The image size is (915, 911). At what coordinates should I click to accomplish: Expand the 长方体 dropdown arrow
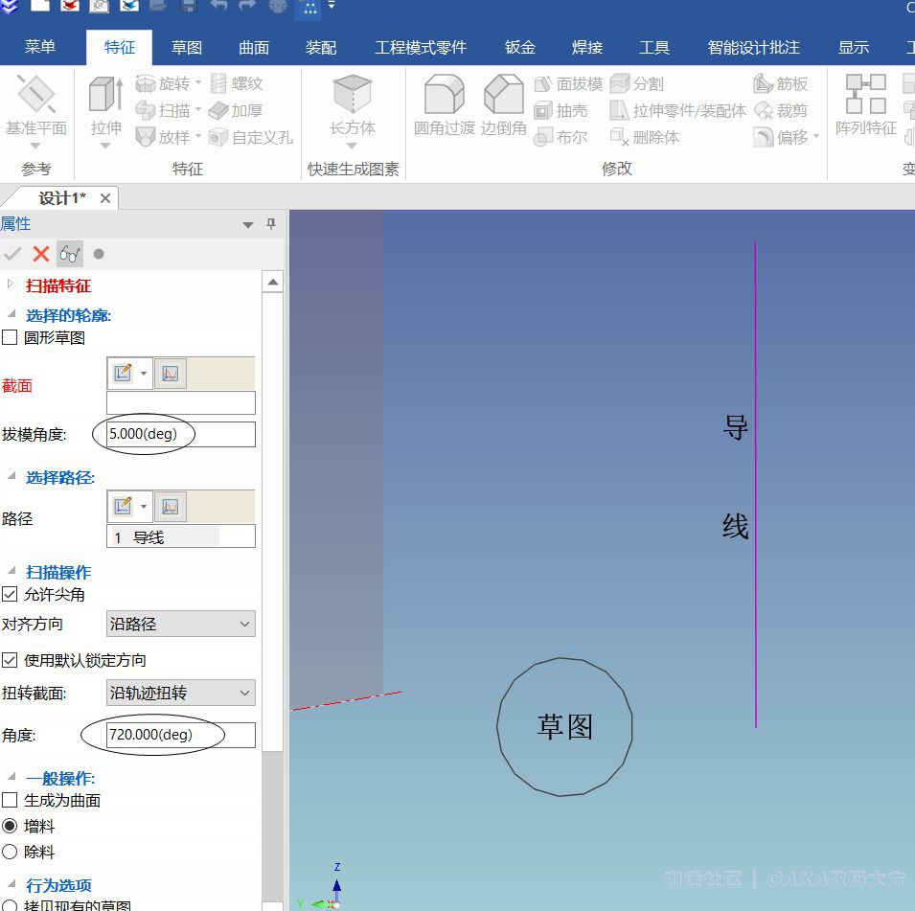(352, 146)
